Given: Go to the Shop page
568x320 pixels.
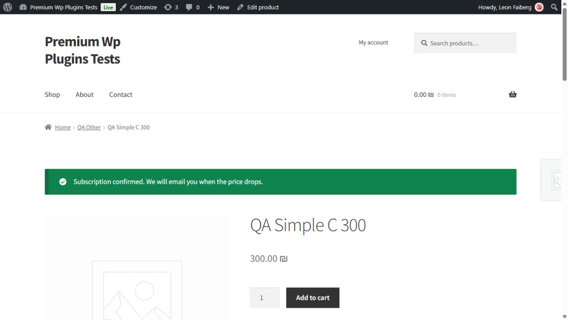Looking at the screenshot, I should (x=53, y=94).
